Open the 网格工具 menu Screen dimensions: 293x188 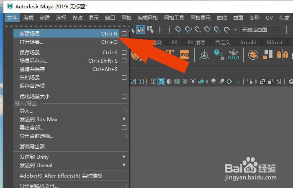(x=174, y=18)
